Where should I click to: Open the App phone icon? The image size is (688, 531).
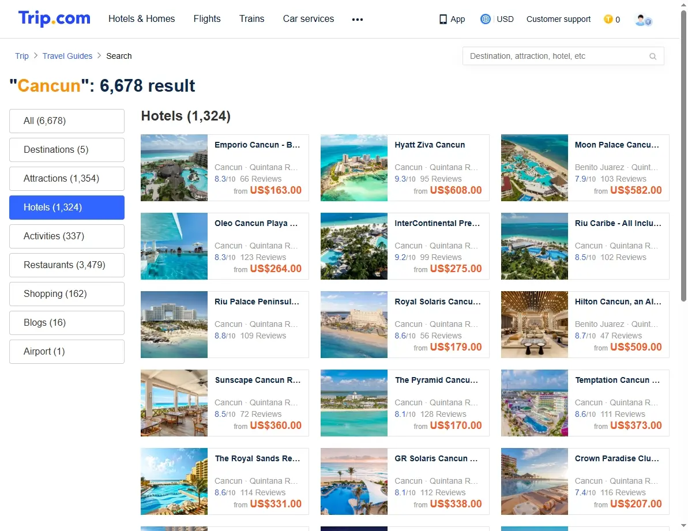[x=443, y=19]
